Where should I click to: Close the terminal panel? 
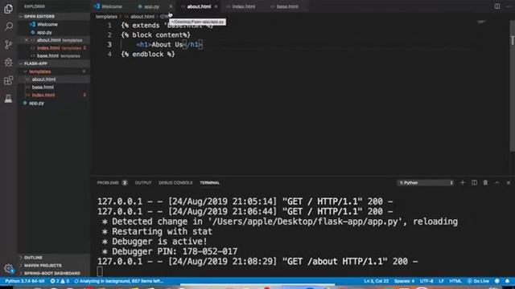509,182
